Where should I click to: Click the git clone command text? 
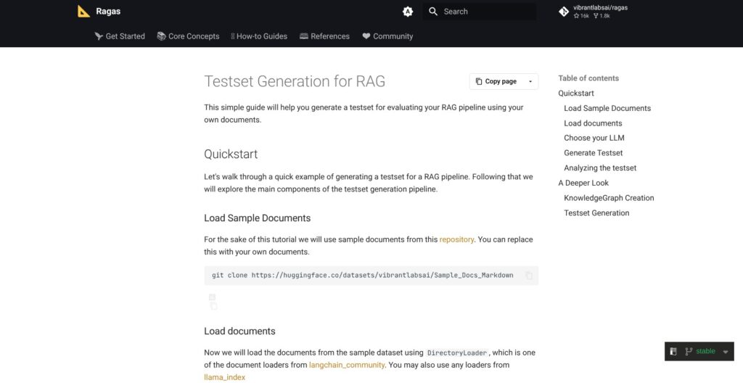363,276
